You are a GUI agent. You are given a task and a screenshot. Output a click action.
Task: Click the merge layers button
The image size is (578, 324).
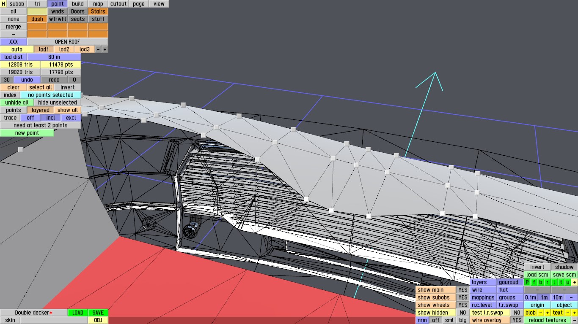coord(14,27)
